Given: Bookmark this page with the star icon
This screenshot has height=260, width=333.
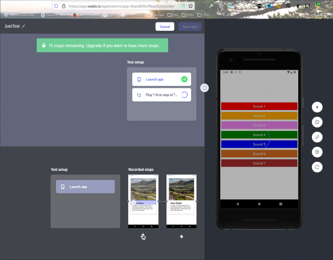Looking at the screenshot, I should (x=191, y=6).
